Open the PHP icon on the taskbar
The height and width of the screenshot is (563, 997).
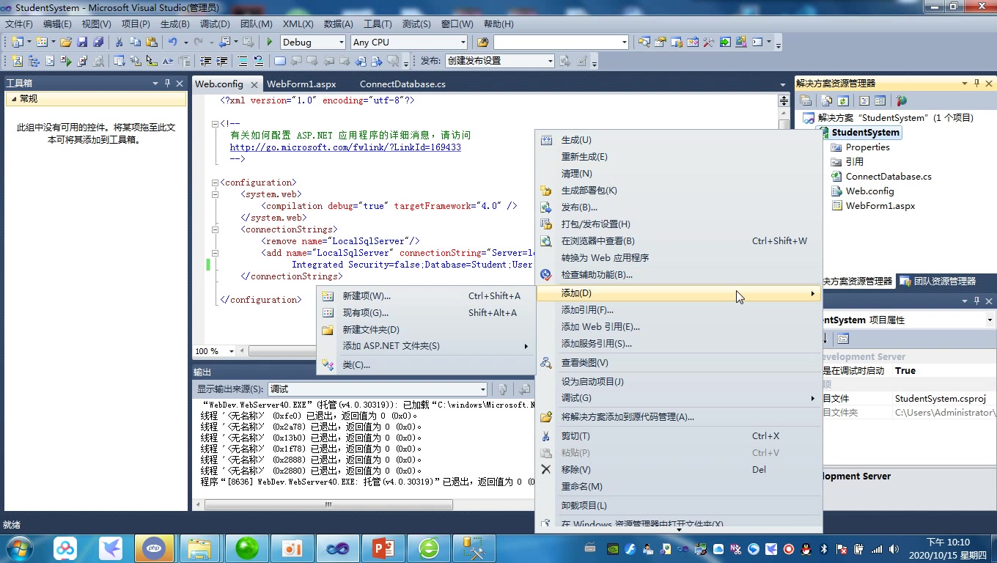pos(154,548)
